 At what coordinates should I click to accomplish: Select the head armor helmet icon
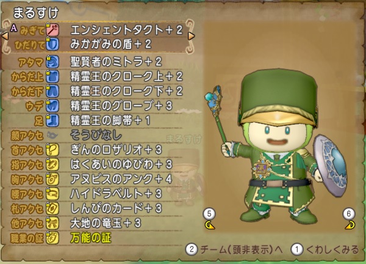click(52, 62)
